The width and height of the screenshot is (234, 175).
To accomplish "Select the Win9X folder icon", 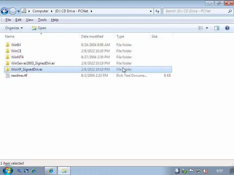I will 7,45.
